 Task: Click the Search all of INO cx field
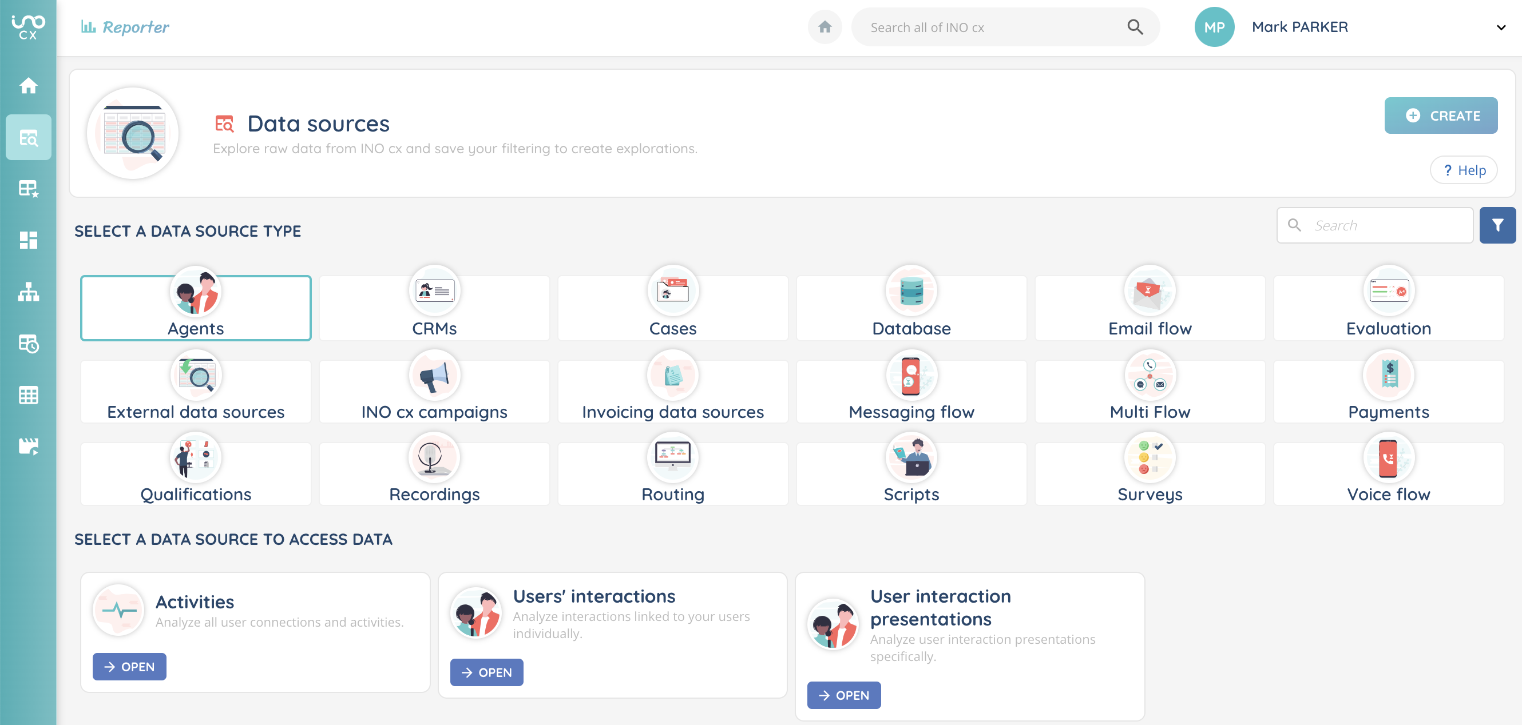[x=993, y=27]
